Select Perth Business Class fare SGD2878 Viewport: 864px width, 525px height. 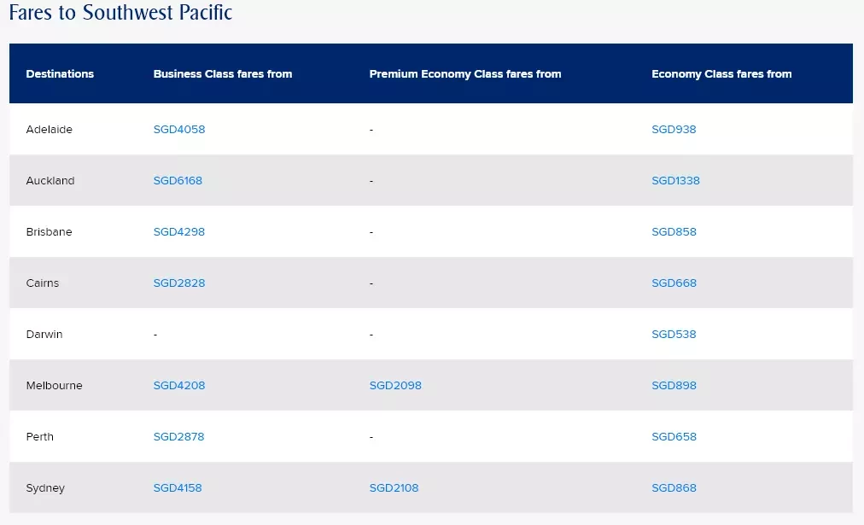pyautogui.click(x=178, y=437)
